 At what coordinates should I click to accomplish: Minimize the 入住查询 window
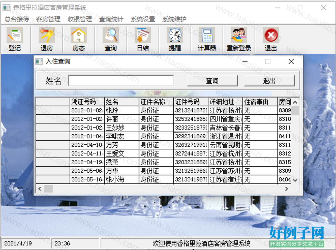[x=245, y=61]
